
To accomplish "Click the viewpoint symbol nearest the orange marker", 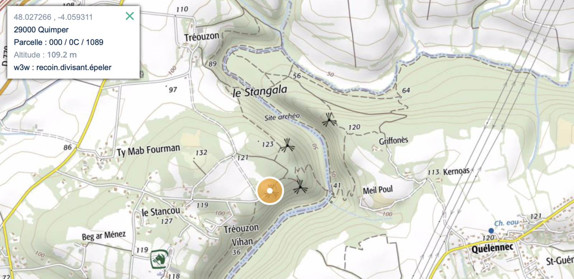I will tap(300, 187).
